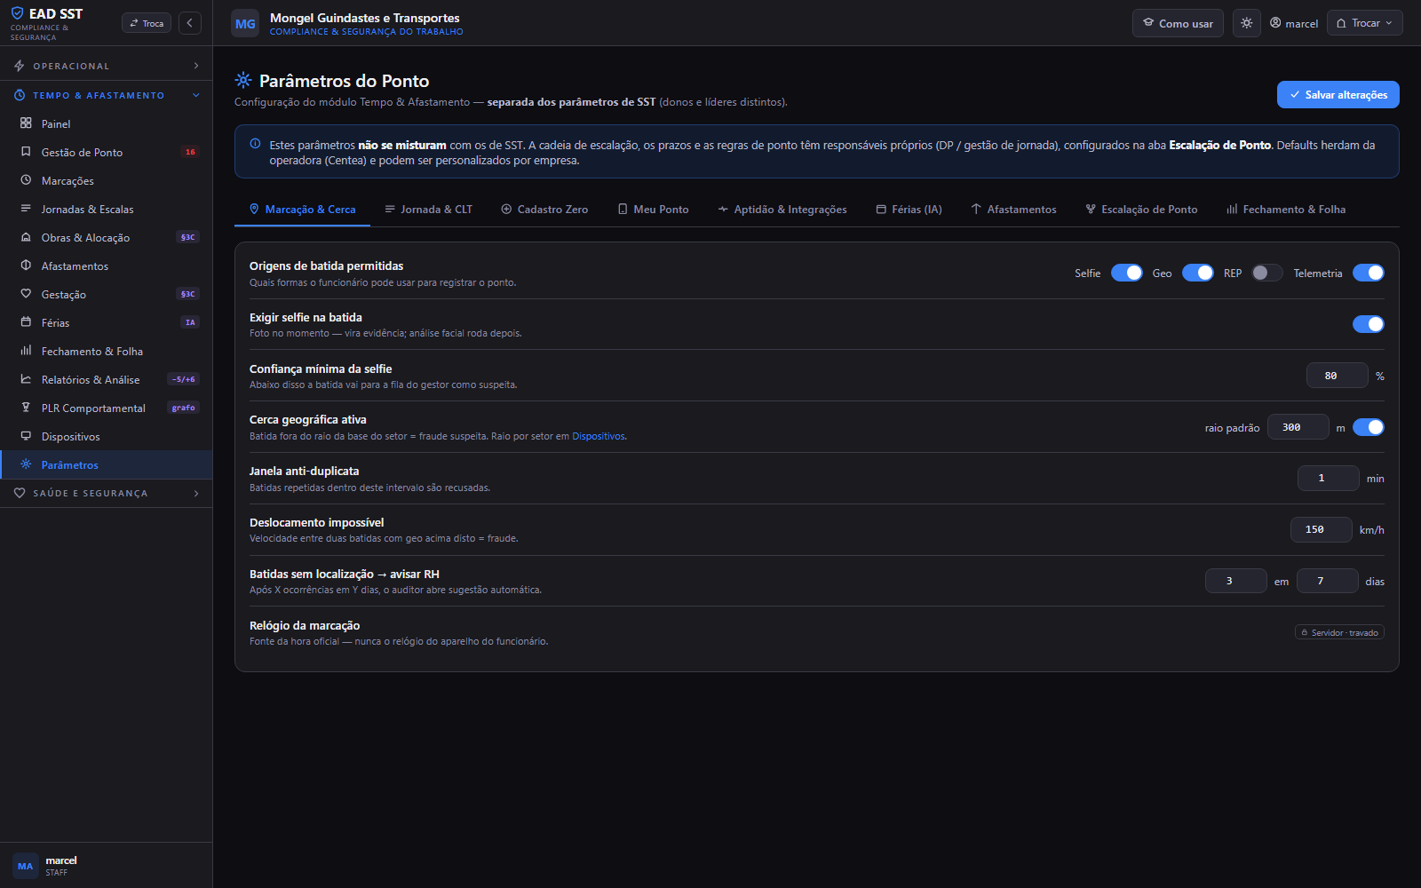Click the Troca button in sidebar header

pyautogui.click(x=147, y=23)
